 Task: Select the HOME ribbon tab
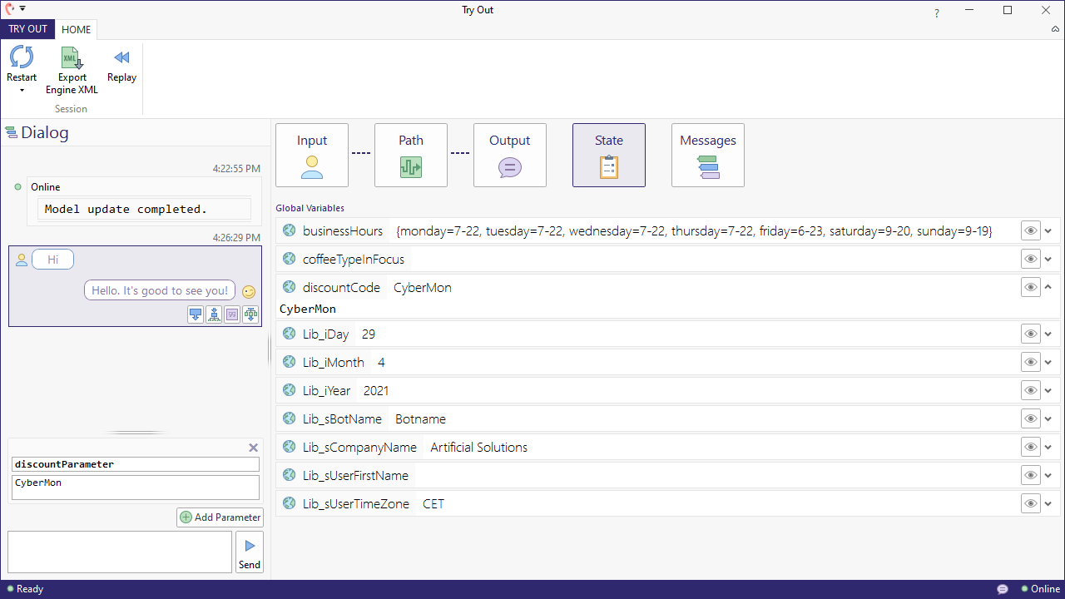[x=76, y=29]
